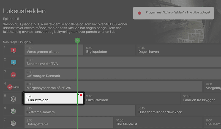
Task: Click channel number 4
Action: tap(5, 84)
